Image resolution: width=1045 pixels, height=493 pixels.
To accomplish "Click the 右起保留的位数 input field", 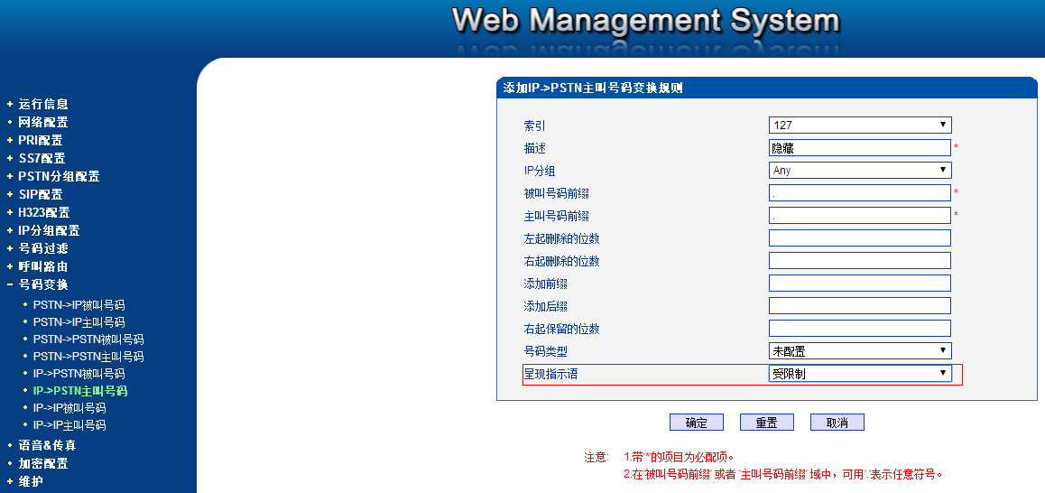I will tap(859, 329).
